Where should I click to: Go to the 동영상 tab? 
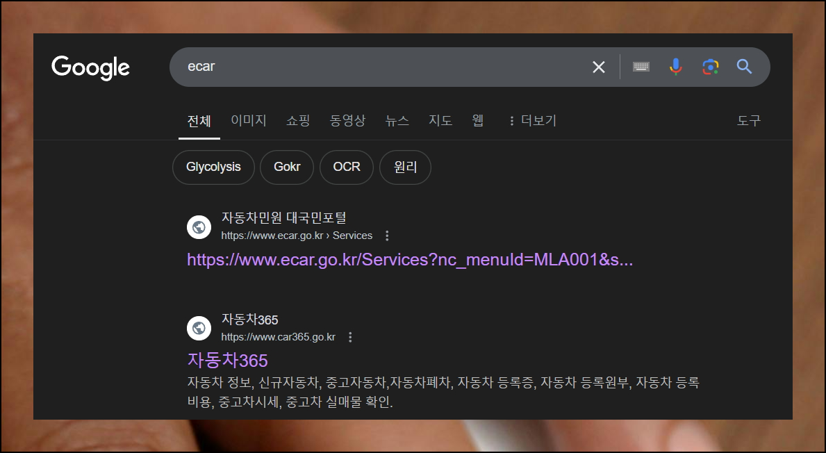(347, 121)
